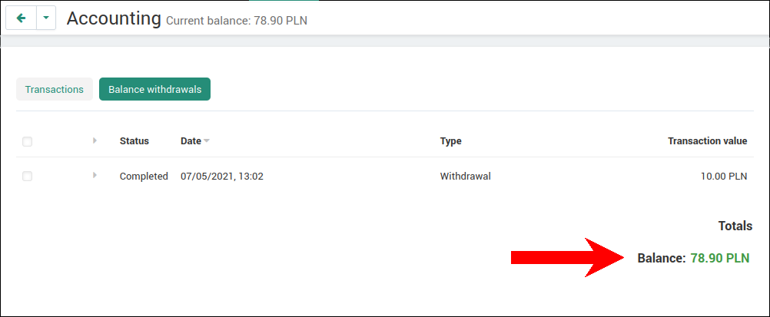
Task: Open the dropdown caret beside back arrow
Action: [x=46, y=18]
